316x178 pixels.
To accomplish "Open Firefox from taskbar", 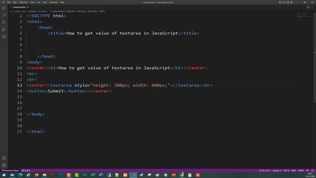I will click(37, 175).
